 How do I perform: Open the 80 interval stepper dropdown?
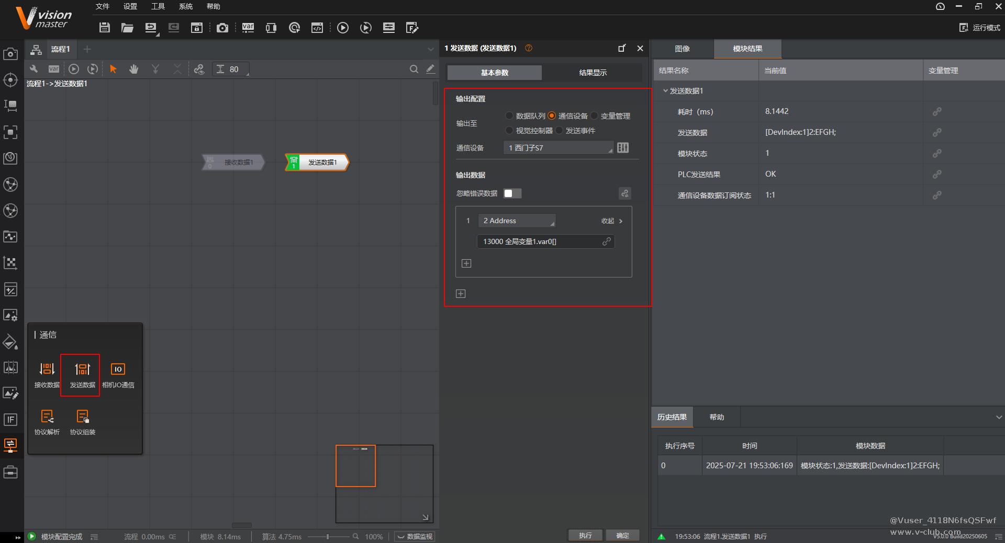[230, 69]
